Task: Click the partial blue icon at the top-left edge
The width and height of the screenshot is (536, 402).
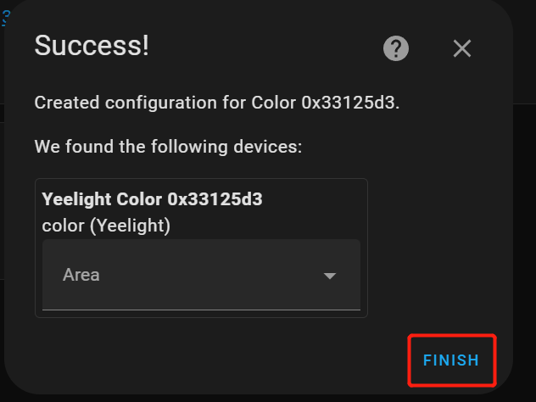Action: pos(5,18)
